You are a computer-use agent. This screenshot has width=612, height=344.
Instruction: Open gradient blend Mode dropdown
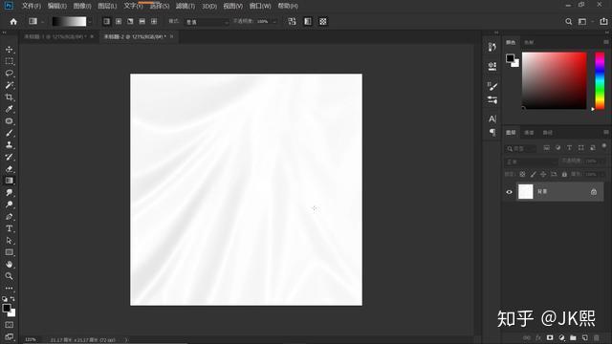tap(207, 22)
